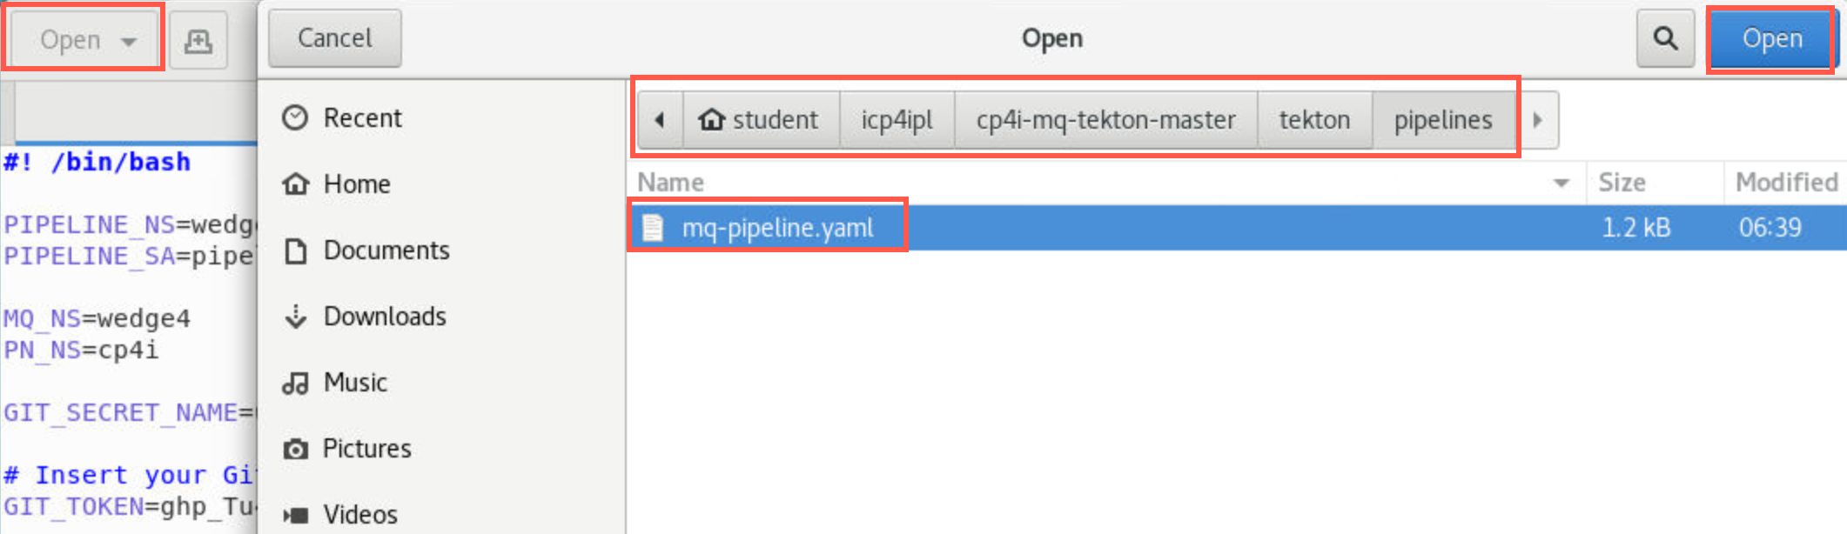Sort files by the Size column

coord(1655,182)
